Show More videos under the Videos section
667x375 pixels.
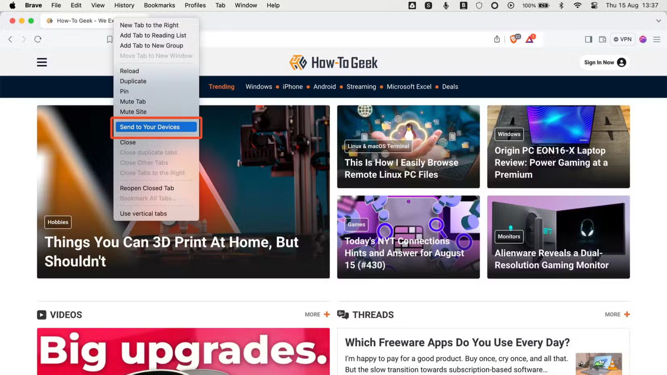coord(316,314)
